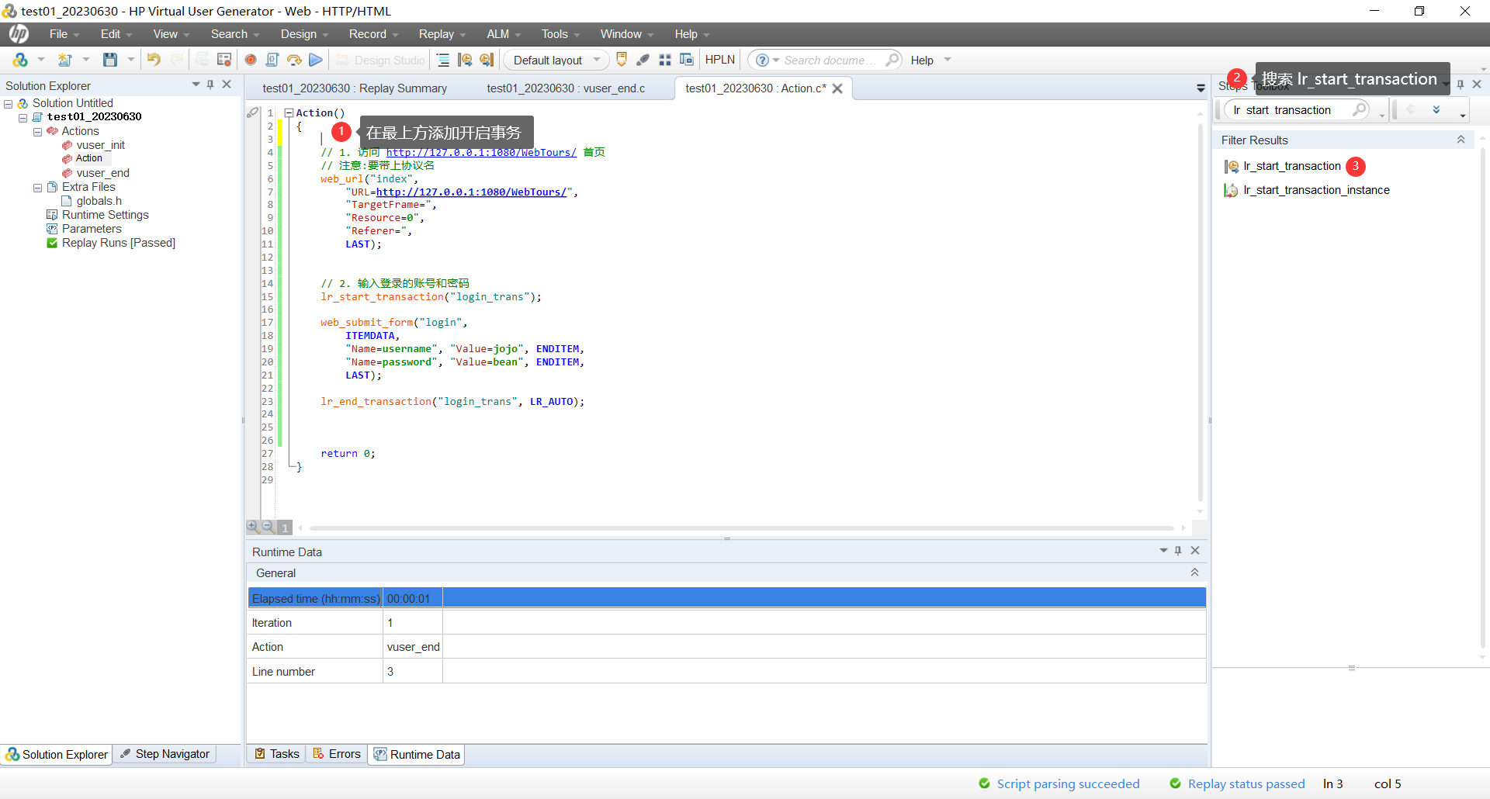This screenshot has width=1490, height=799.
Task: Click the step outline list icon
Action: [443, 60]
